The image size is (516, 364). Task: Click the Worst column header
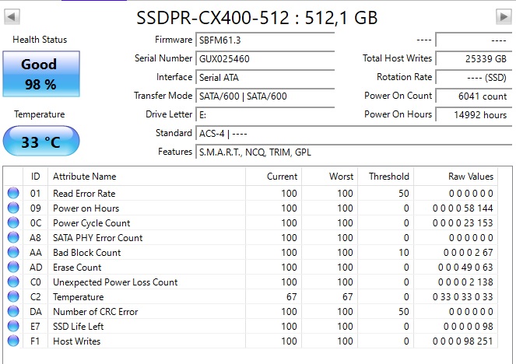tap(329, 177)
